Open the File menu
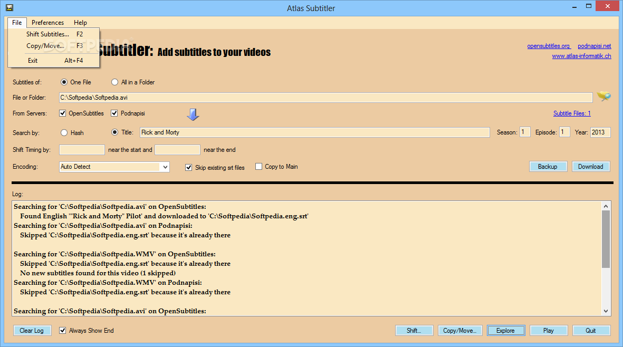 coord(17,23)
